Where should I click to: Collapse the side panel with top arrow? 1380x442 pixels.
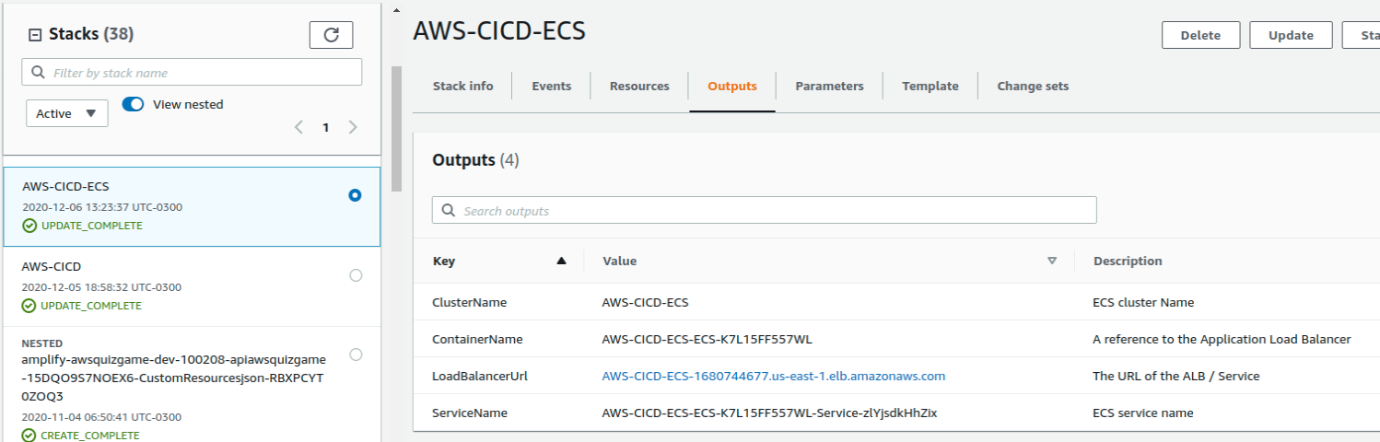pos(397,10)
